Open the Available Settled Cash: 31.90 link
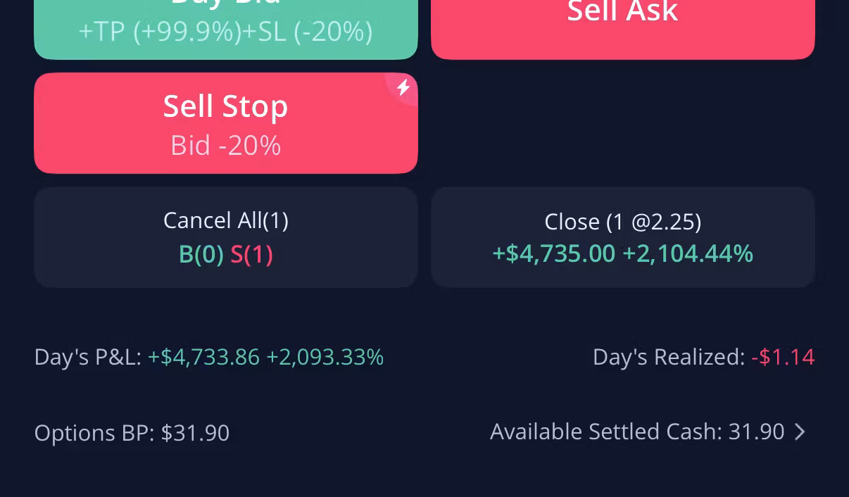This screenshot has height=497, width=849. [x=636, y=432]
